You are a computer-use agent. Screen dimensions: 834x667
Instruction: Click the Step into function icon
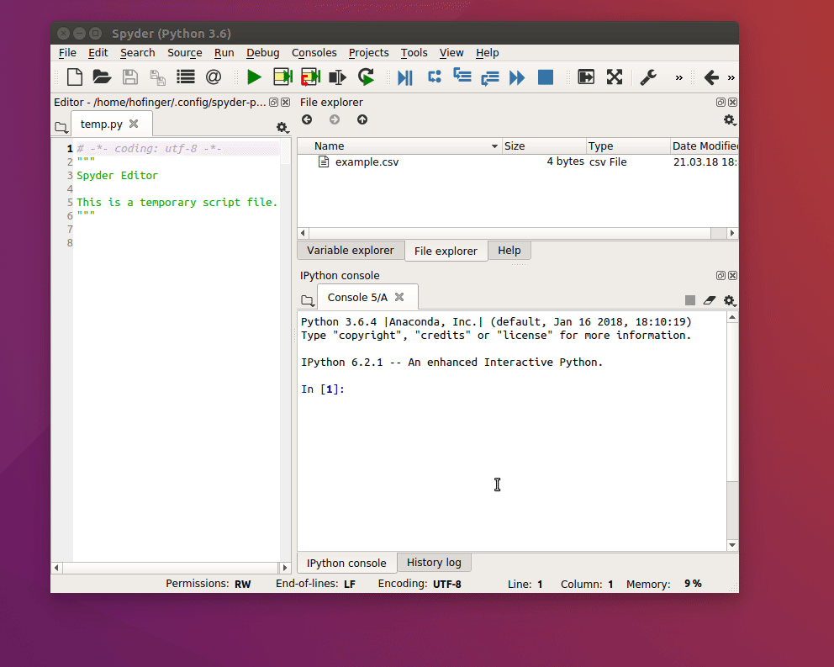point(462,77)
